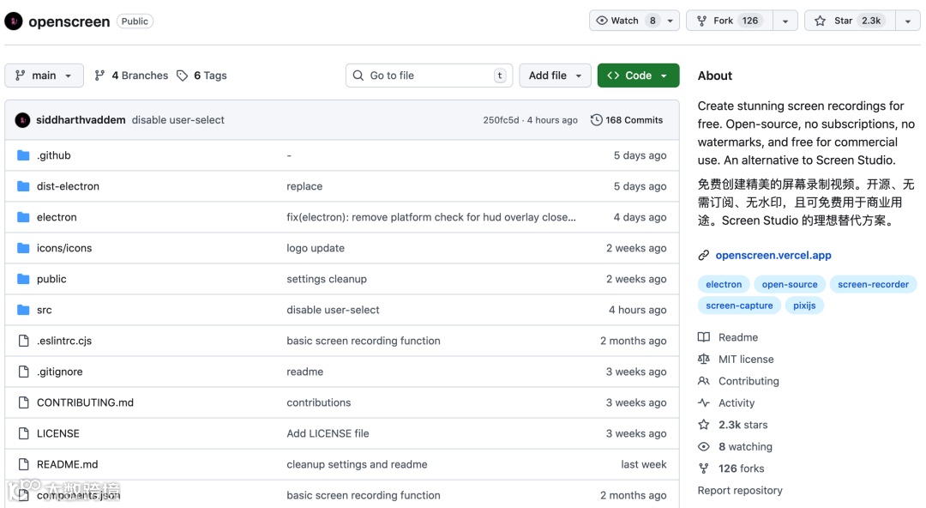Click the people icon next to Contributing

pyautogui.click(x=703, y=381)
